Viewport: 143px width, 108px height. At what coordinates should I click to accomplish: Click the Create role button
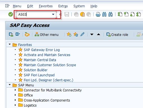(x=117, y=35)
